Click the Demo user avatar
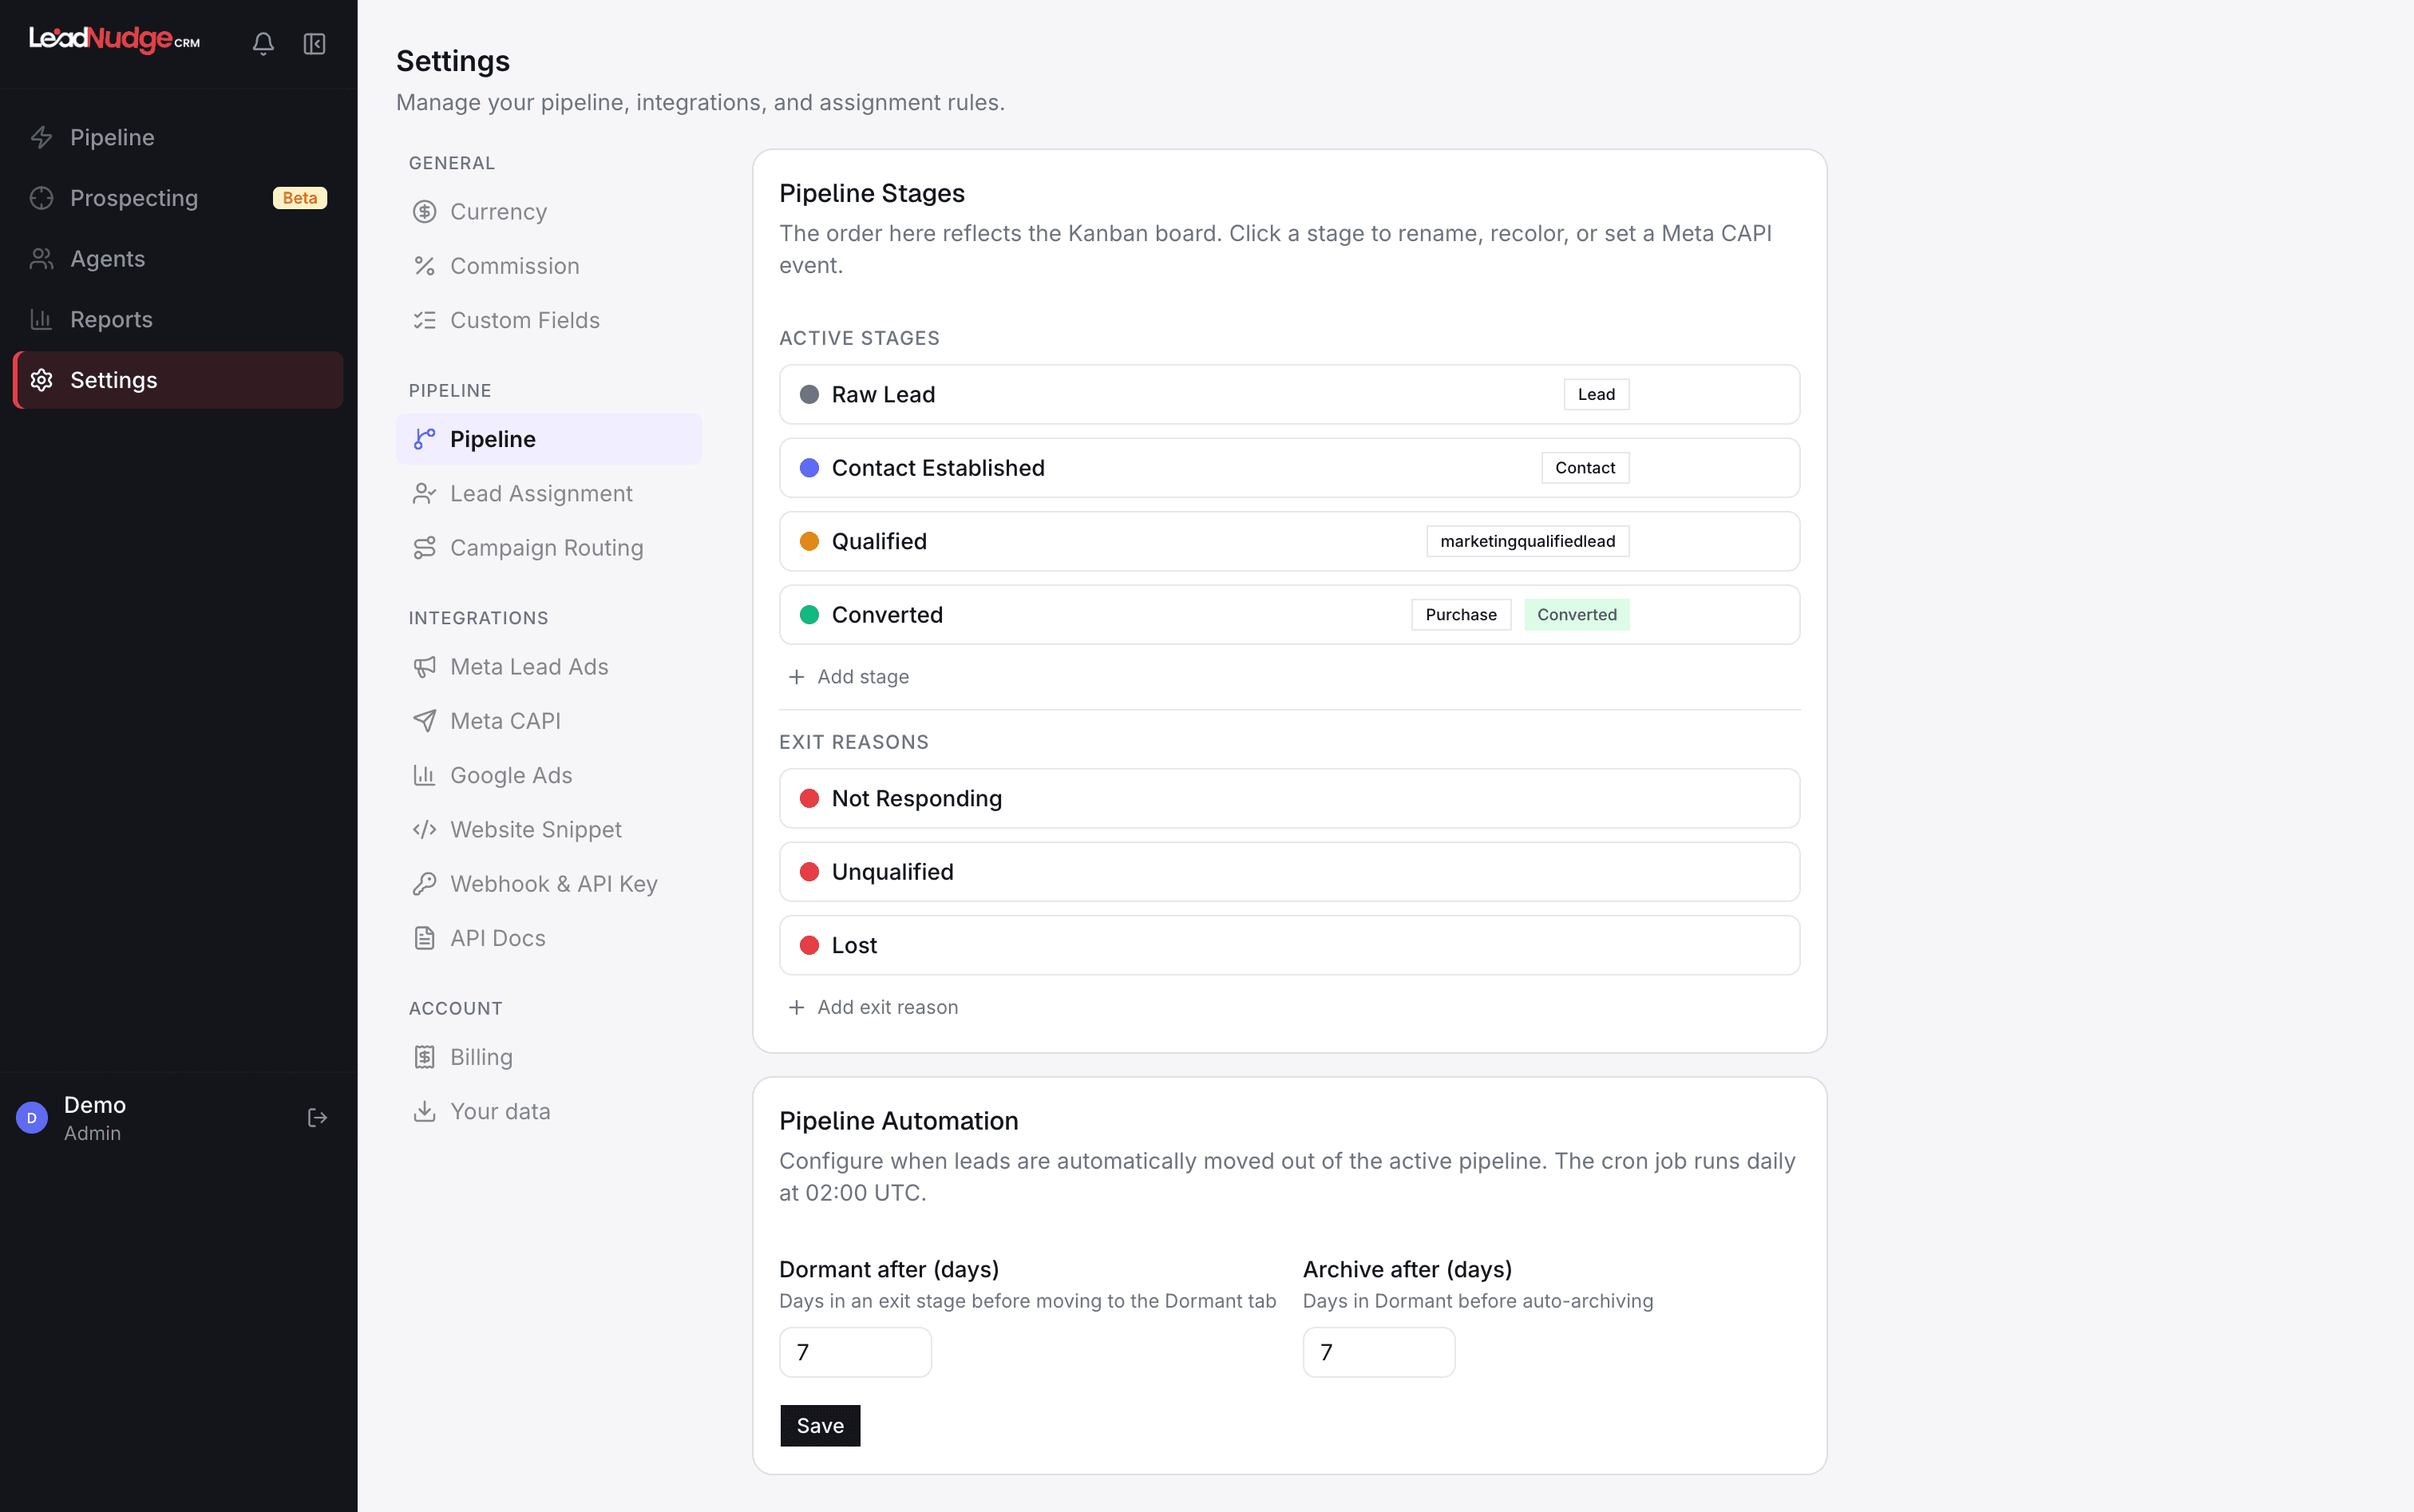Viewport: 2414px width, 1512px height. click(32, 1118)
